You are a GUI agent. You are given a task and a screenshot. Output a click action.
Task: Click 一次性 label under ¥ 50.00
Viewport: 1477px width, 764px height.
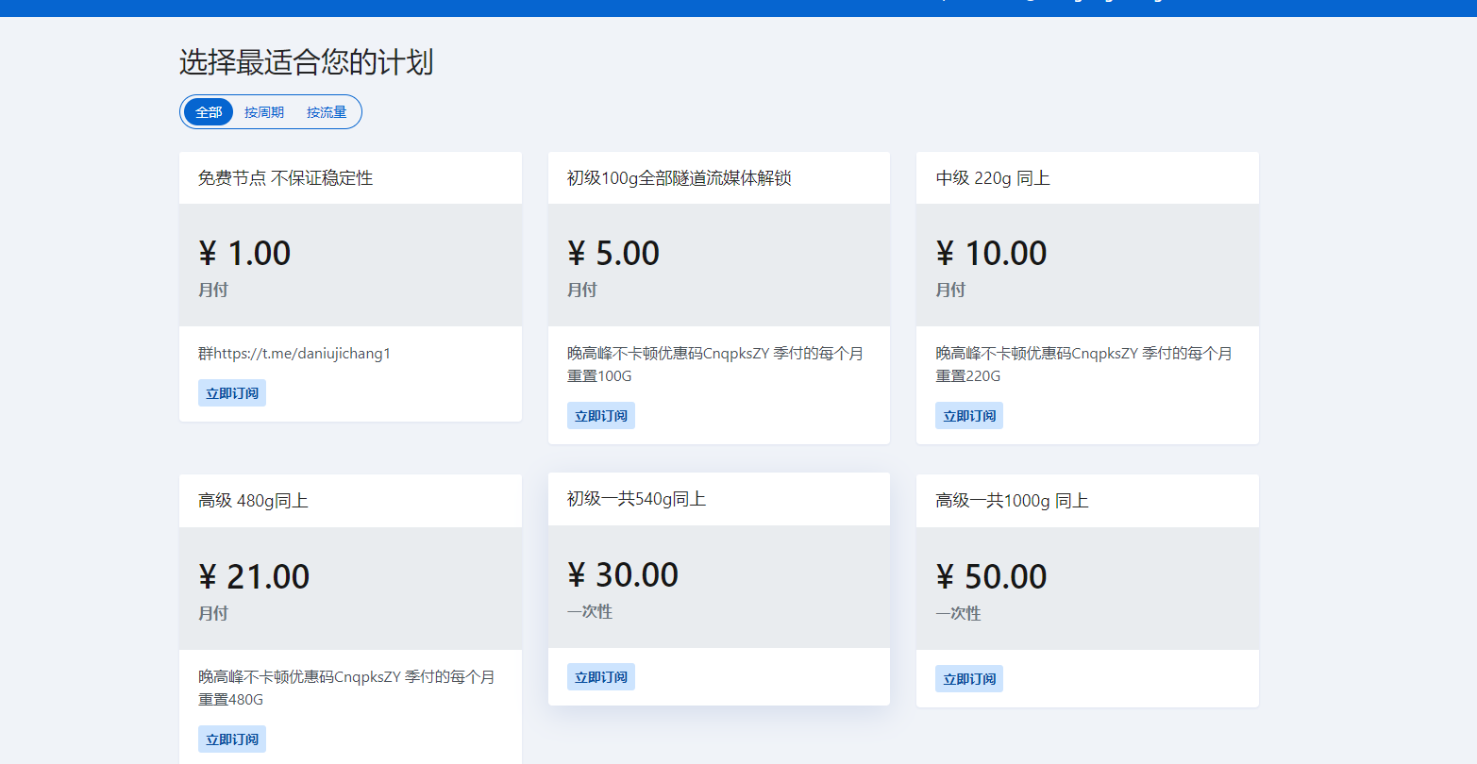tap(958, 613)
